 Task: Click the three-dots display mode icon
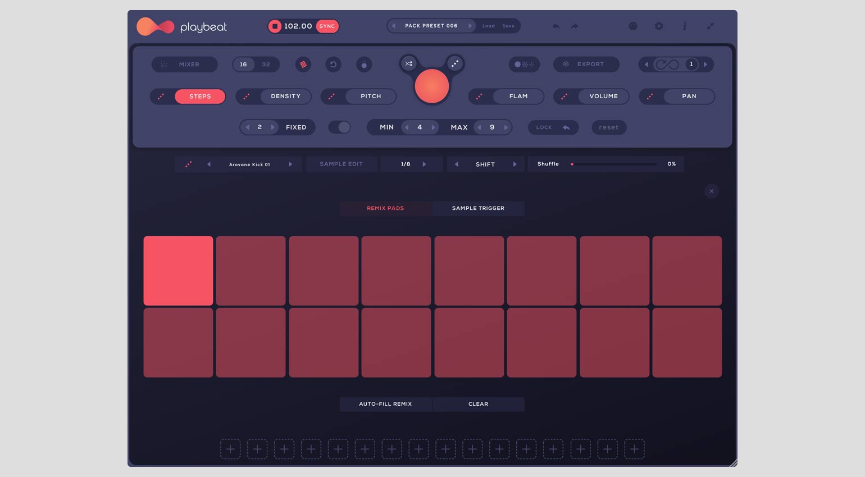[524, 65]
